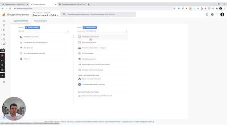
Task: Close the Google Analytics browser tab
Action: (x=56, y=4)
